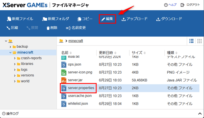Click the server.jar Java file icon

(x=64, y=80)
